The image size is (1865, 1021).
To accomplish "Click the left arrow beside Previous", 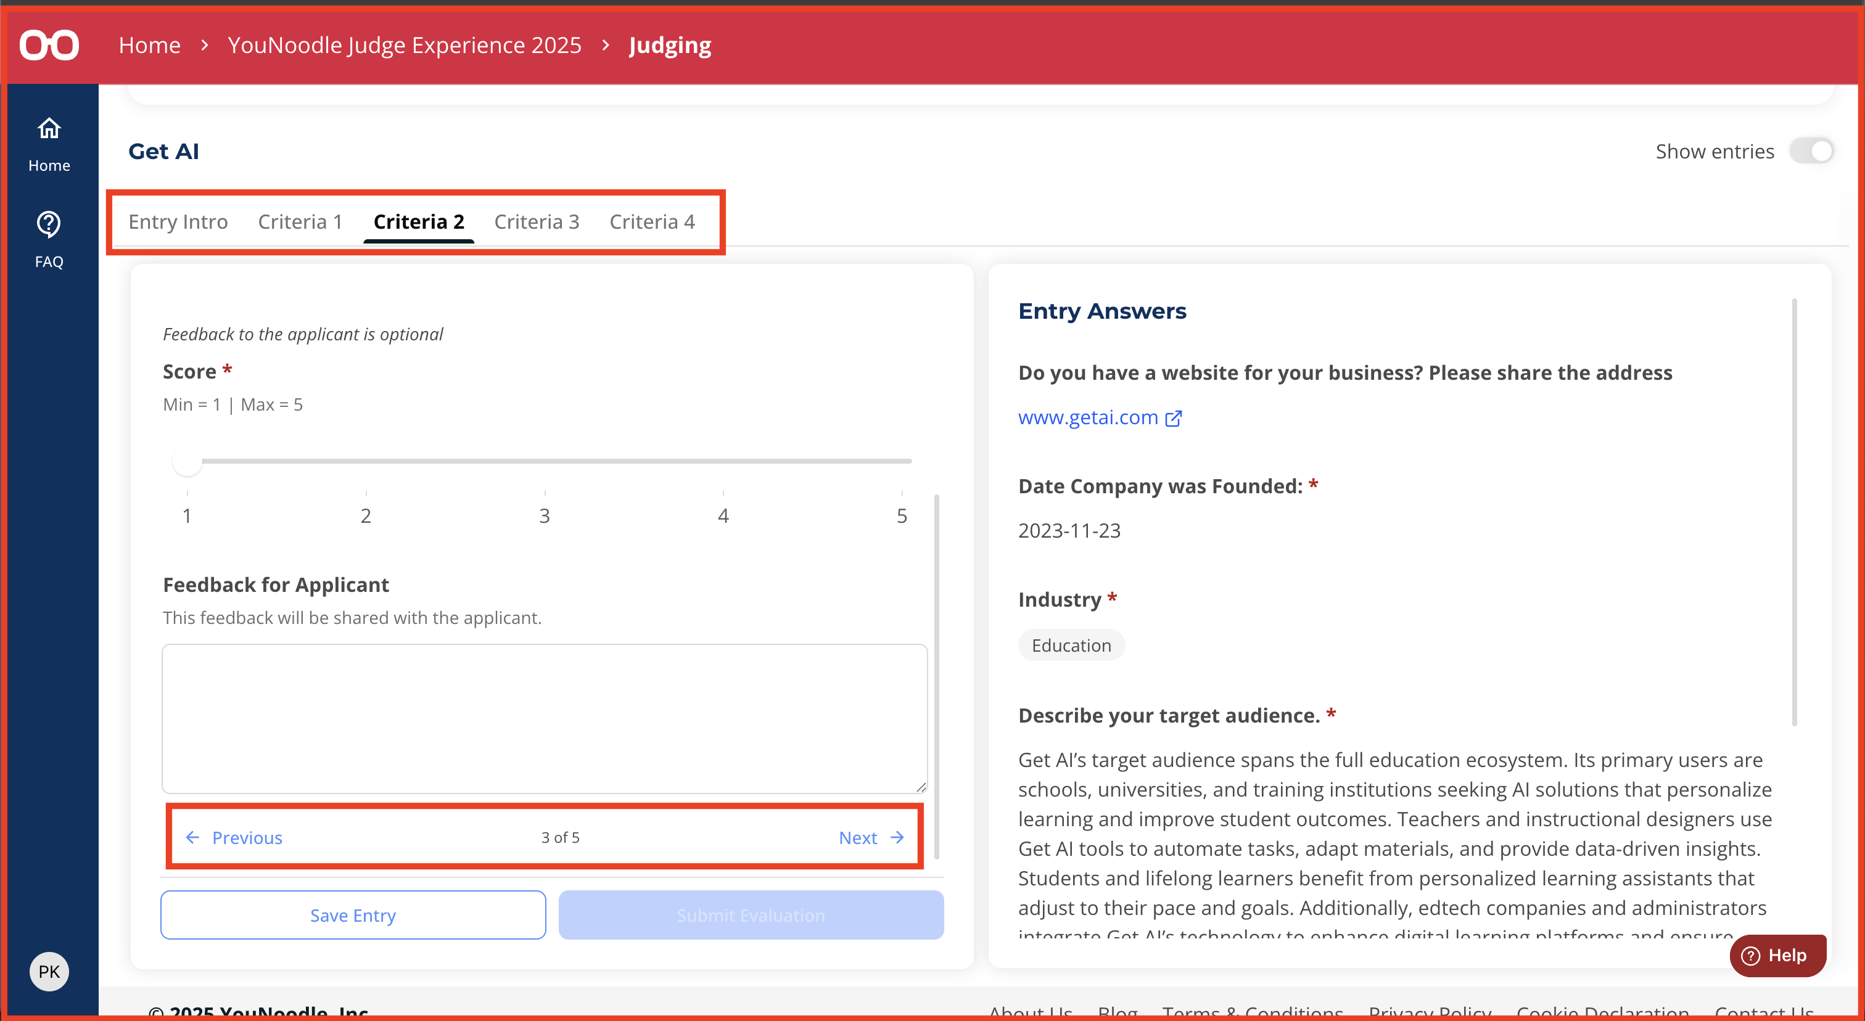I will pyautogui.click(x=192, y=837).
